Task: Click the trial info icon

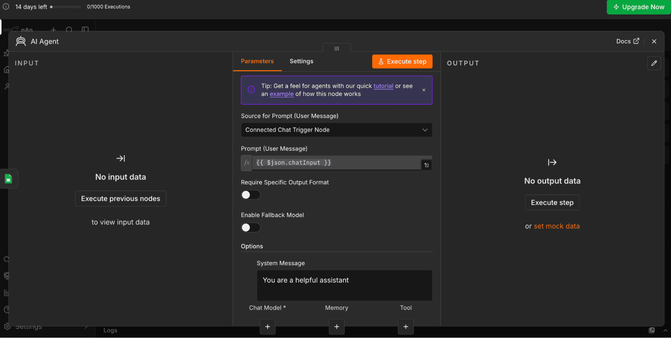Action: pyautogui.click(x=6, y=6)
